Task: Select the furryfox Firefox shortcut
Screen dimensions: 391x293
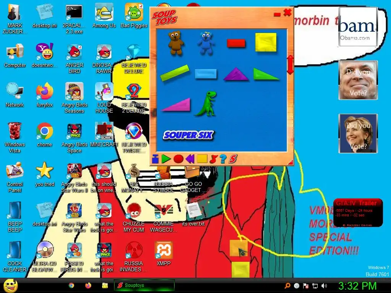Action: tap(45, 95)
